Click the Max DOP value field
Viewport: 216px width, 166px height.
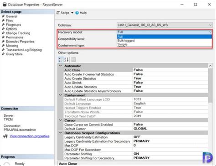click(170, 145)
